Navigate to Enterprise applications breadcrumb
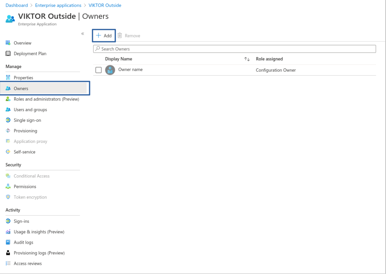 [x=58, y=5]
